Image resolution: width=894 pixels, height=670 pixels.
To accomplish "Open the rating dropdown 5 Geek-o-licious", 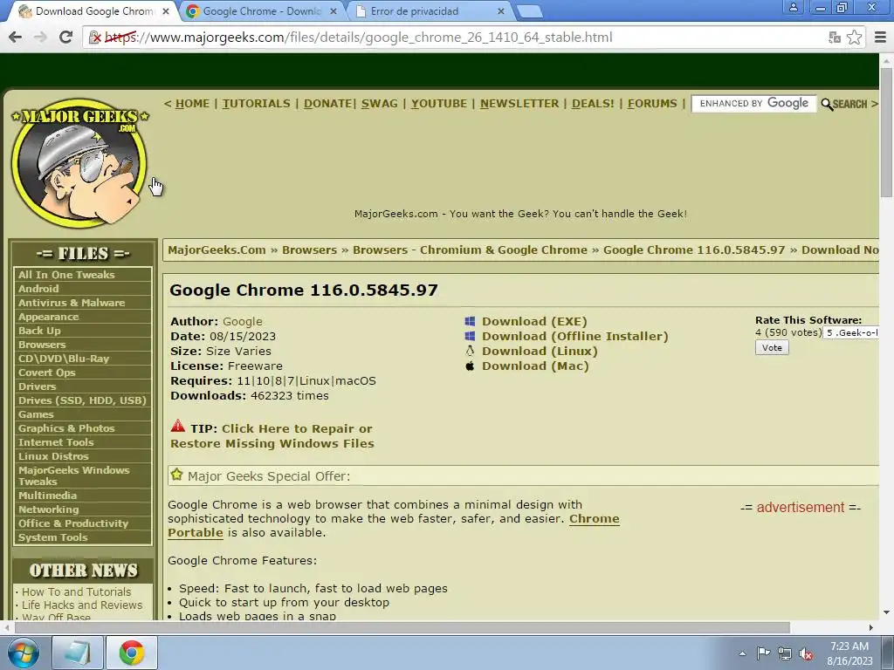I will click(x=850, y=332).
